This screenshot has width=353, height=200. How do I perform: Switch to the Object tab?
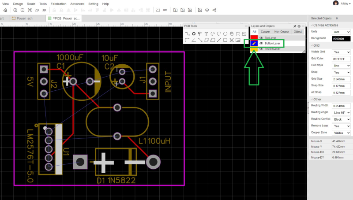[x=297, y=32]
